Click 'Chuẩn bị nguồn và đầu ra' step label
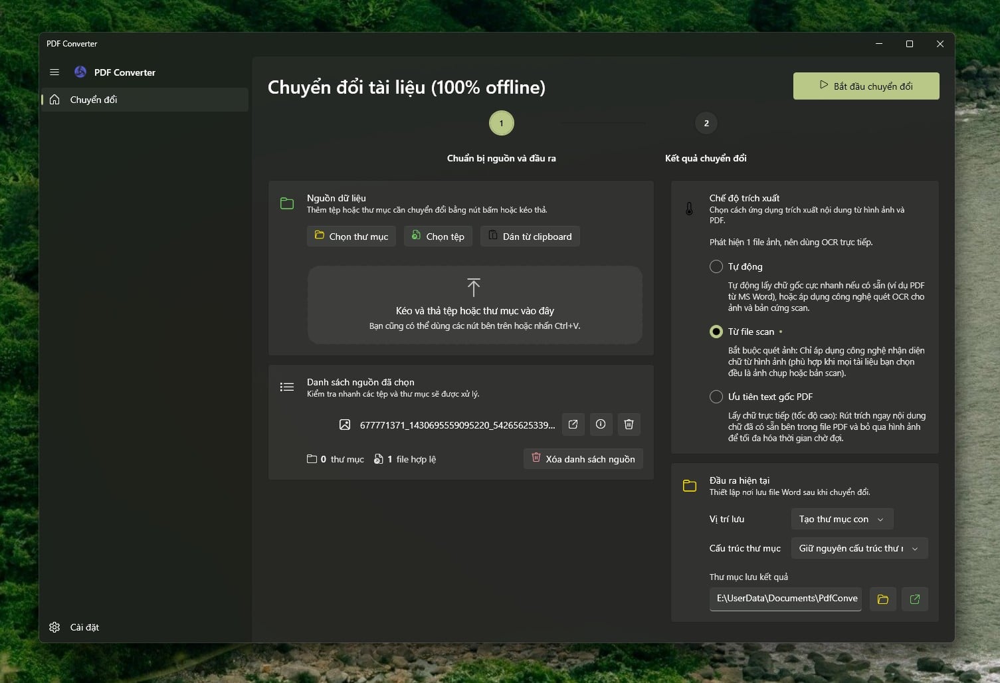This screenshot has width=1000, height=683. 502,158
